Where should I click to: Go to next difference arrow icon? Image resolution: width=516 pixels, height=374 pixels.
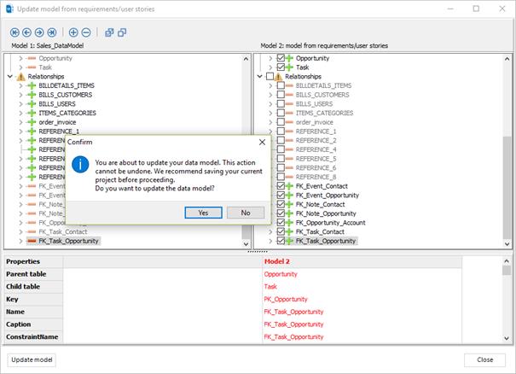(x=39, y=32)
